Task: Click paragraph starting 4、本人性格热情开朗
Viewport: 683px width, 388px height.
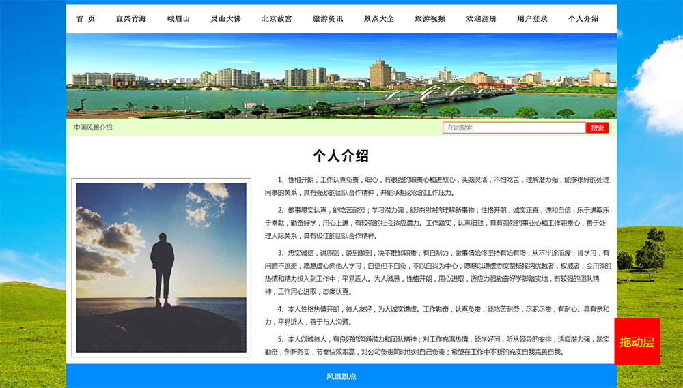Action: point(438,315)
